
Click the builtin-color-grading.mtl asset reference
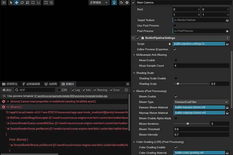click(x=200, y=153)
